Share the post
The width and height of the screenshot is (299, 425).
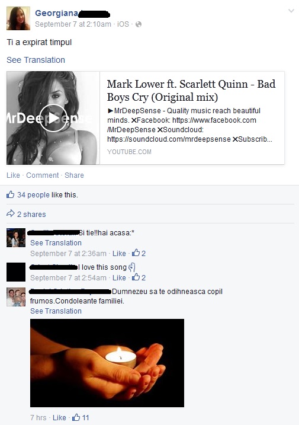pyautogui.click(x=74, y=175)
